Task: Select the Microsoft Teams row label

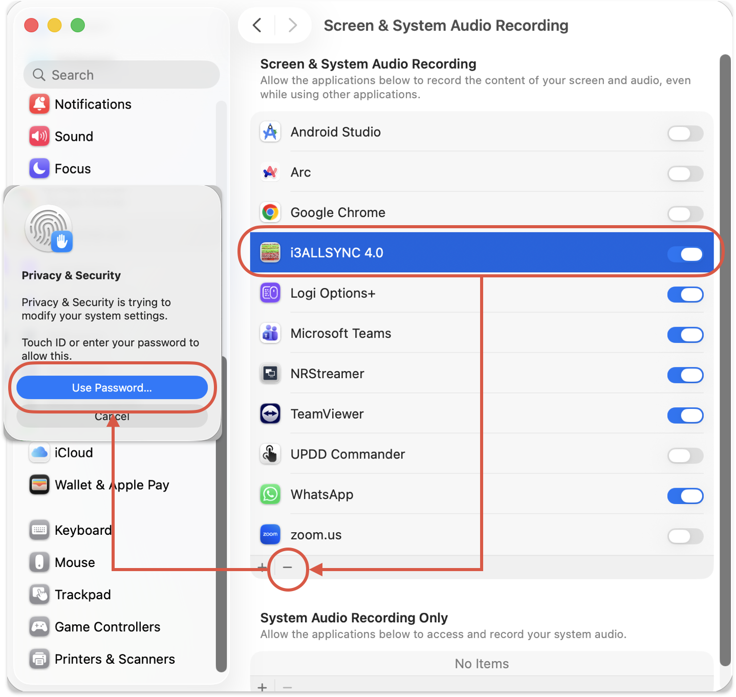Action: point(341,333)
